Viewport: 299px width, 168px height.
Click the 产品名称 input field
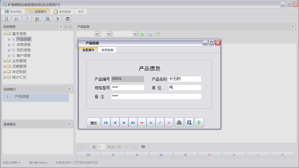185,79
